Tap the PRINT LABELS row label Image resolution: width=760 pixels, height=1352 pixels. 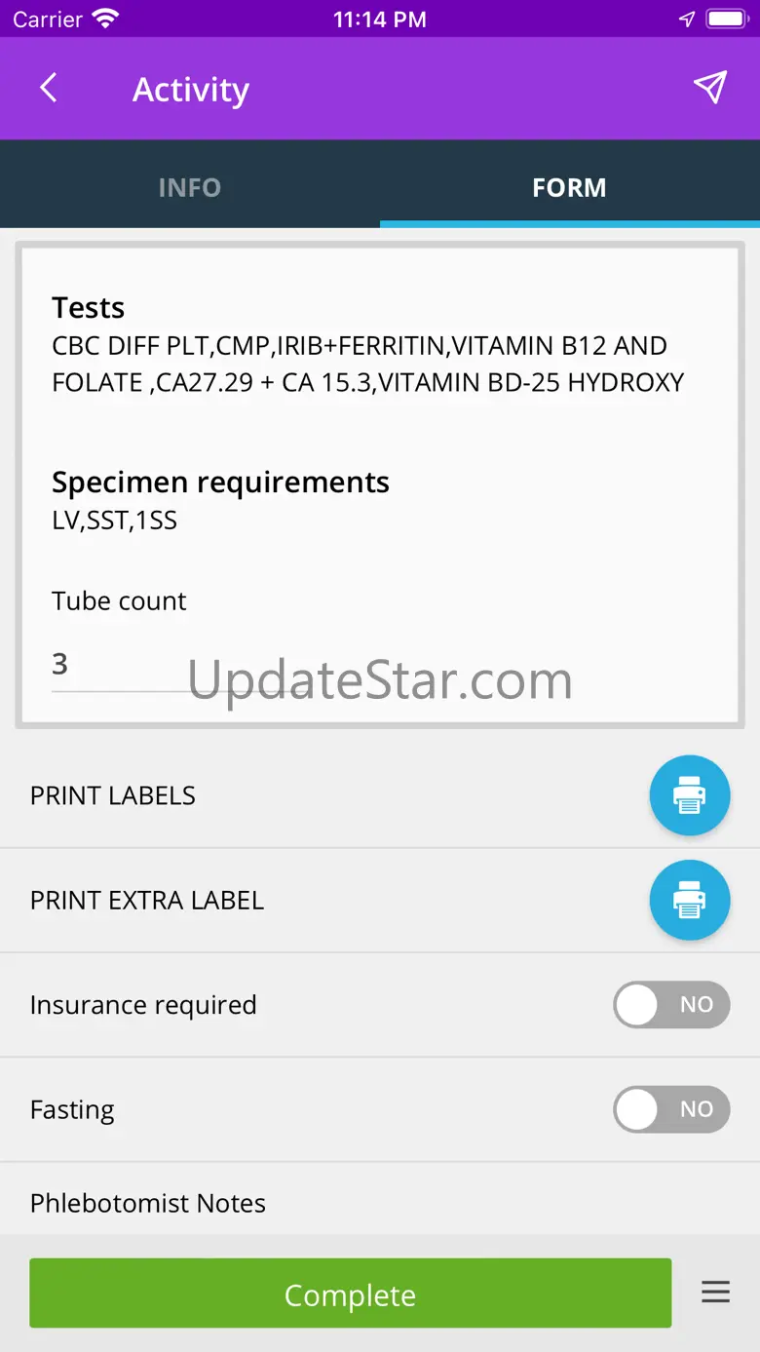tap(113, 795)
